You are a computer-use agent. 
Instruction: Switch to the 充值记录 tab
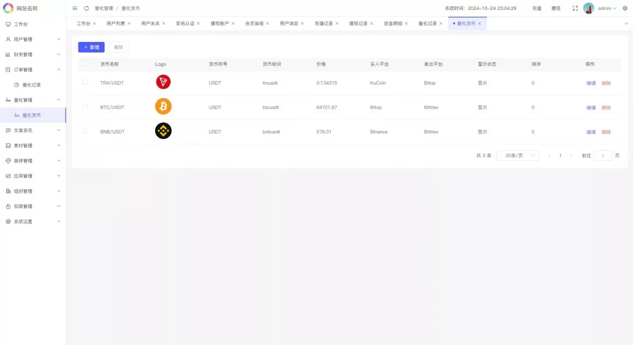coord(323,23)
